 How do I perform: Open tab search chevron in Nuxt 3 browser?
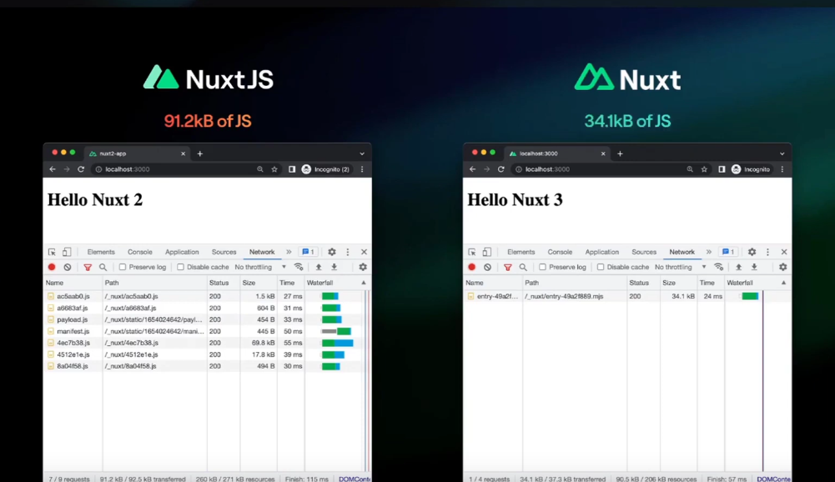click(x=782, y=153)
